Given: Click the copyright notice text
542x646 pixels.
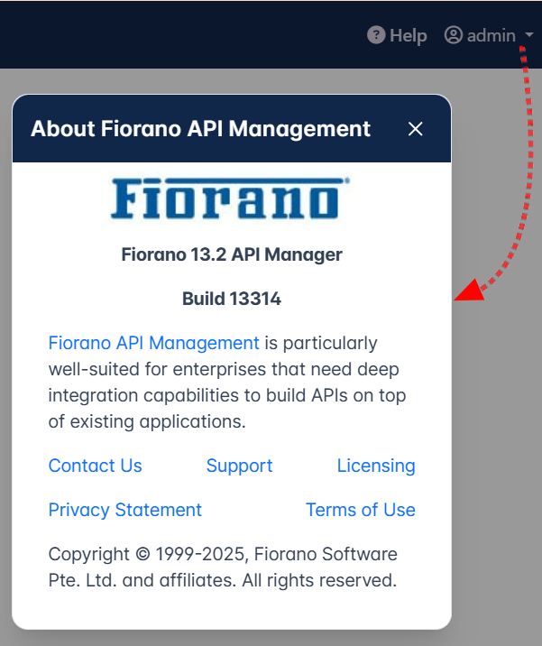Looking at the screenshot, I should tap(223, 567).
